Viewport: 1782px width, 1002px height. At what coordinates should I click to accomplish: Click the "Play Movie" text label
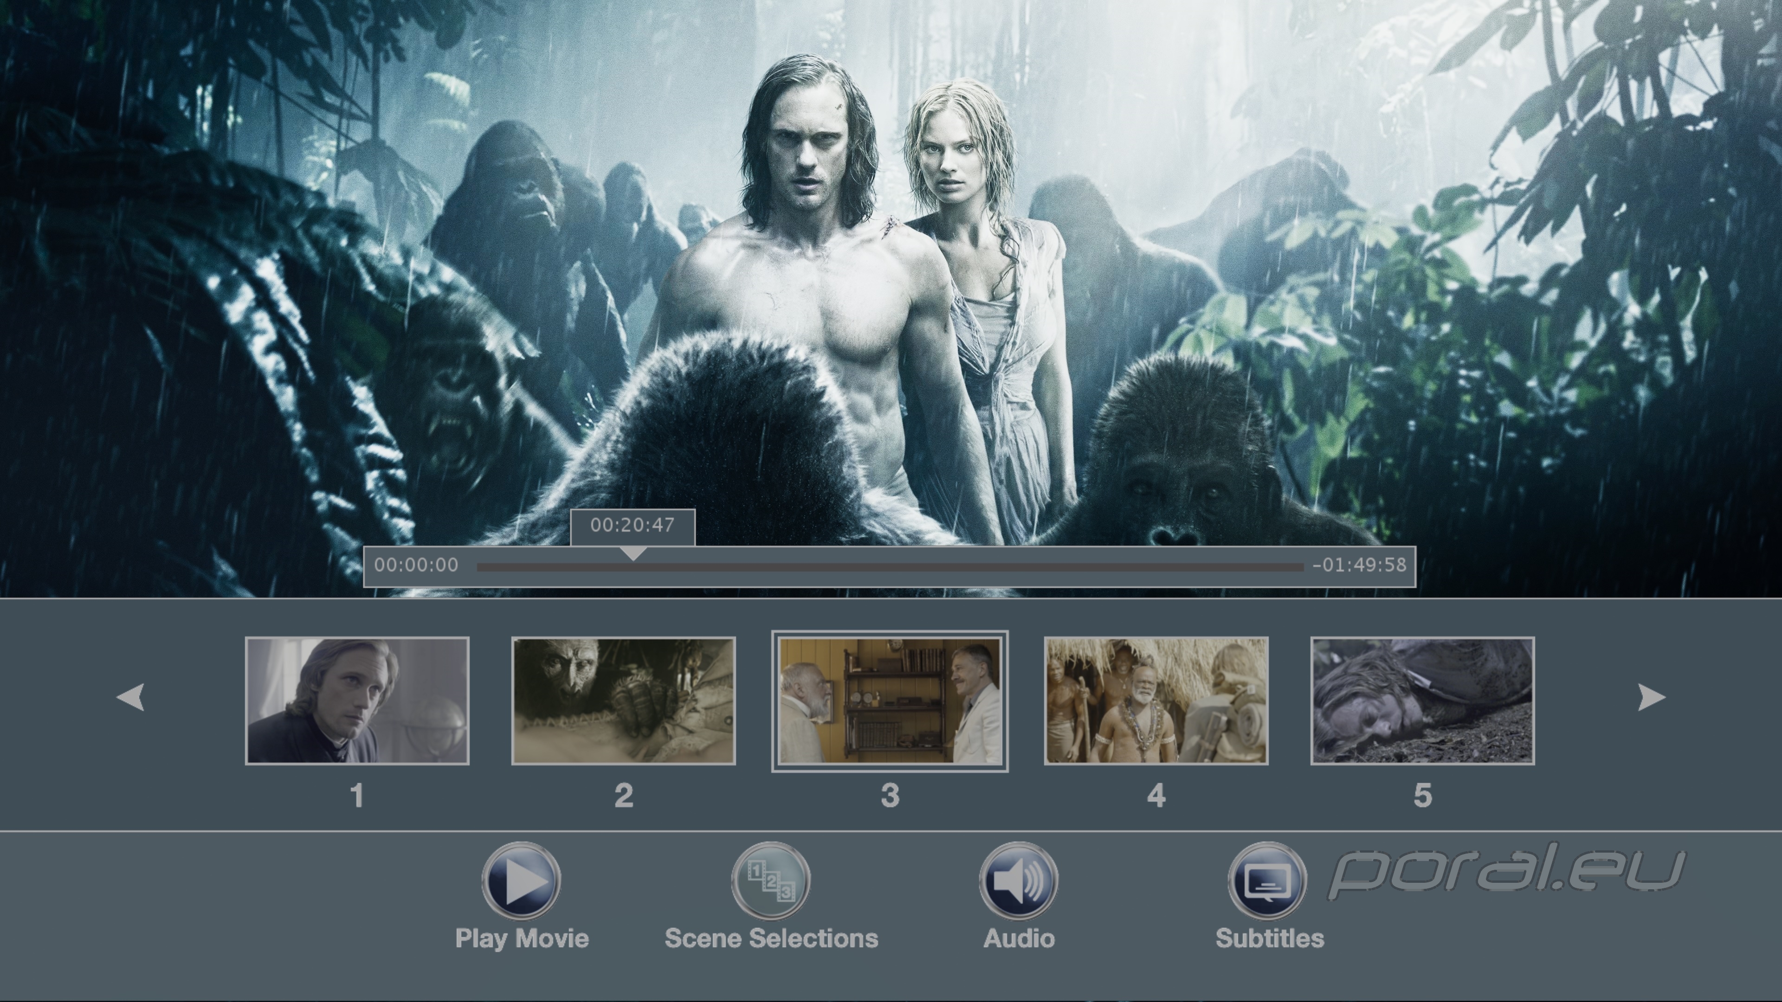pyautogui.click(x=522, y=938)
